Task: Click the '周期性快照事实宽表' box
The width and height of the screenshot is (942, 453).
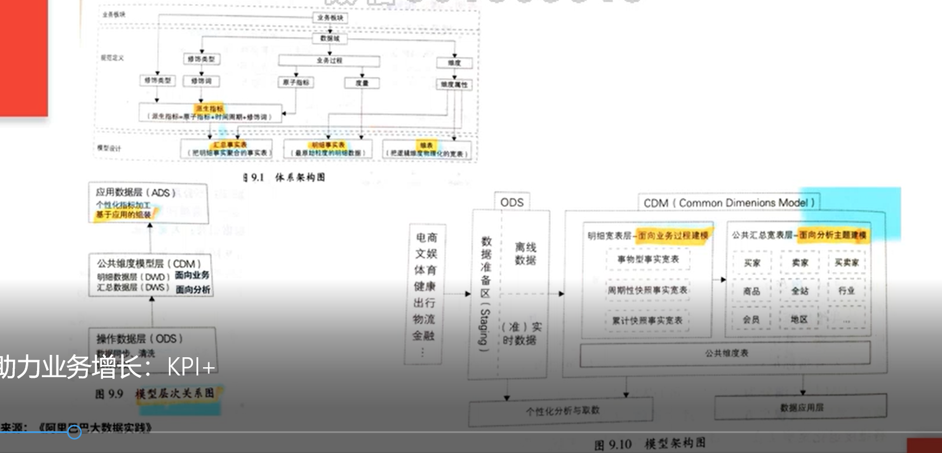Action: [648, 290]
